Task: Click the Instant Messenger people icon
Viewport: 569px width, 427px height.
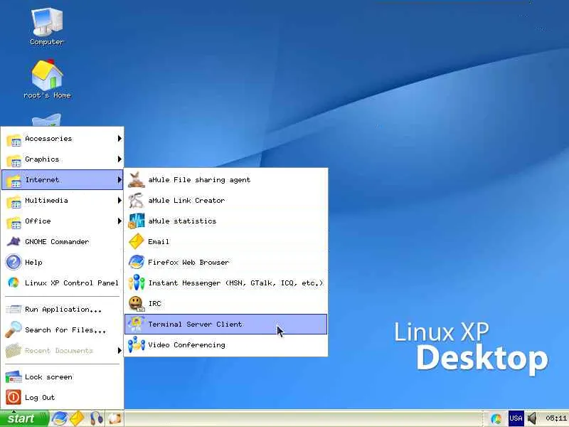Action: coord(137,283)
